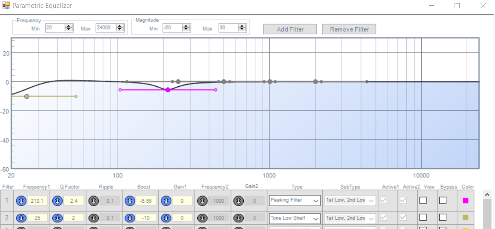Image resolution: width=495 pixels, height=229 pixels.
Task: Click the Add Filter button
Action: pyautogui.click(x=289, y=29)
